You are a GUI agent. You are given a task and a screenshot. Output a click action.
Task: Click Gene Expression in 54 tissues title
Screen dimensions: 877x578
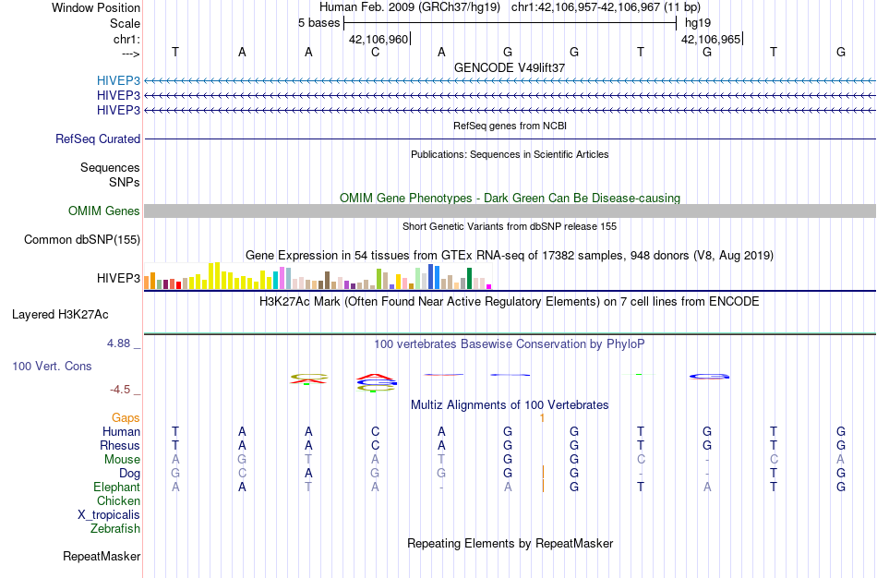point(510,256)
